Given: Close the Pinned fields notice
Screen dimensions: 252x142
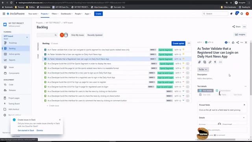Looking at the screenshot, I should pos(244,105).
